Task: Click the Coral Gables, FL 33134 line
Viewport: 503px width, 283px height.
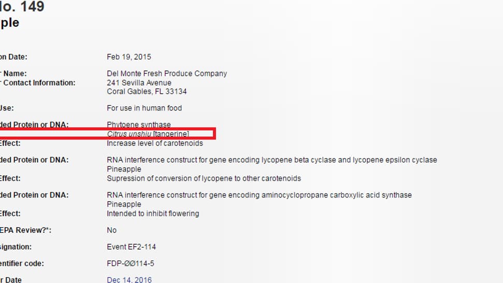Action: [147, 91]
